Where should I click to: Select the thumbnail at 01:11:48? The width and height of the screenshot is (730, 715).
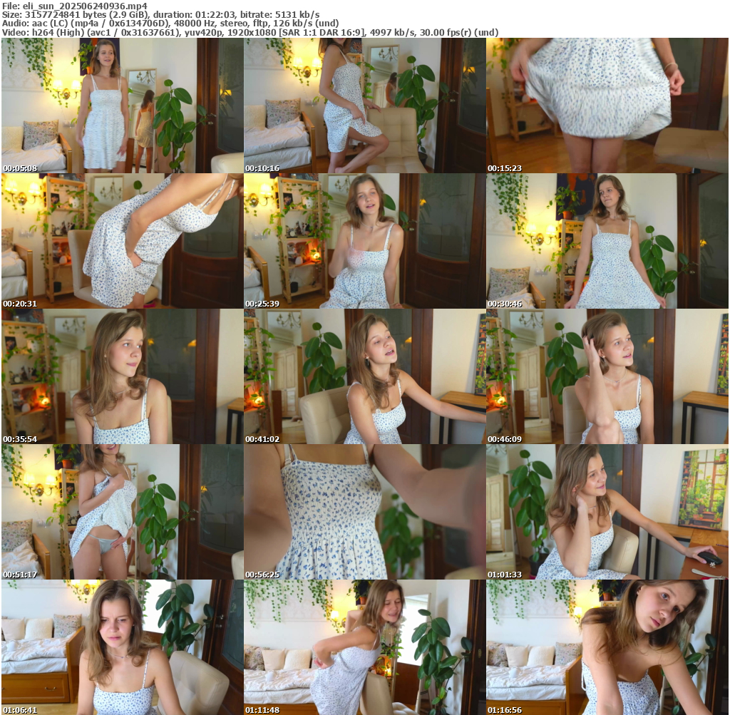click(x=364, y=647)
